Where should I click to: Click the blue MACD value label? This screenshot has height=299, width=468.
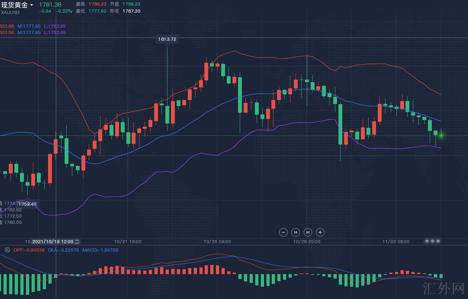pos(100,250)
